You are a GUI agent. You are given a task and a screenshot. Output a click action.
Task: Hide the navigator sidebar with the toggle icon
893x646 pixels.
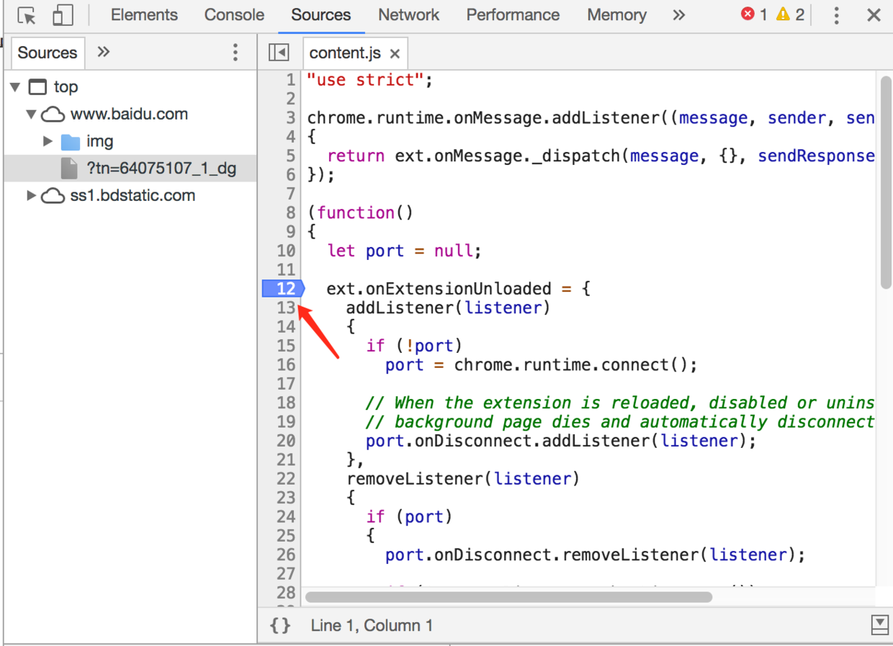coord(279,53)
